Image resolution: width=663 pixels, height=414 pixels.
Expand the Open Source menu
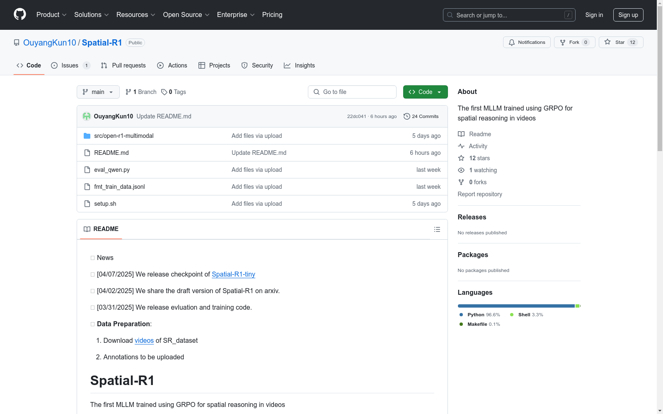pyautogui.click(x=186, y=15)
